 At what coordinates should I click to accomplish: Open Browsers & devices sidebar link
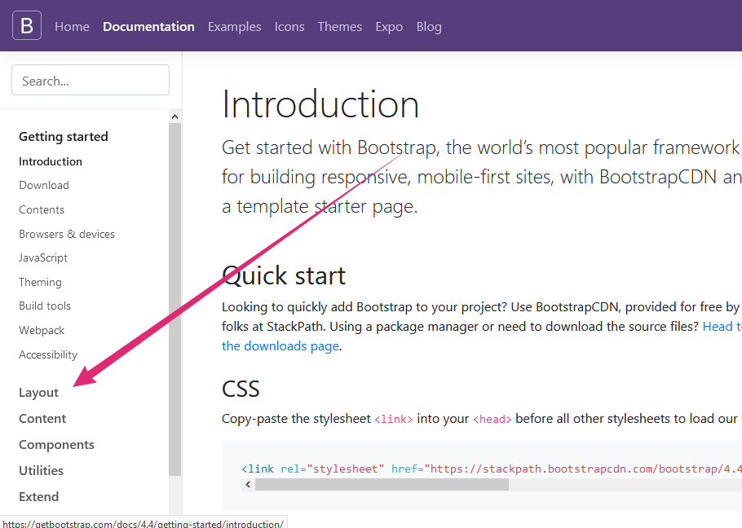click(x=67, y=234)
